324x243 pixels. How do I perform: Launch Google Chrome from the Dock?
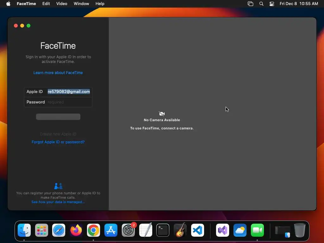tap(93, 230)
